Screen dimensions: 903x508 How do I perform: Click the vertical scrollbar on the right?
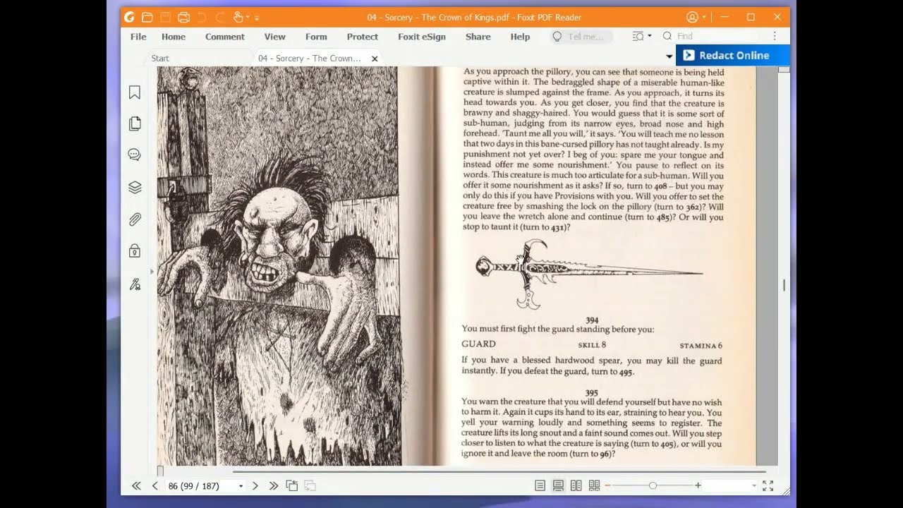coord(784,285)
